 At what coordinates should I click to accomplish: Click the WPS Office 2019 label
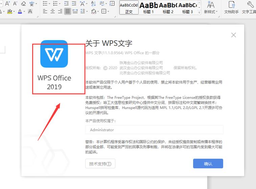[x=54, y=82]
